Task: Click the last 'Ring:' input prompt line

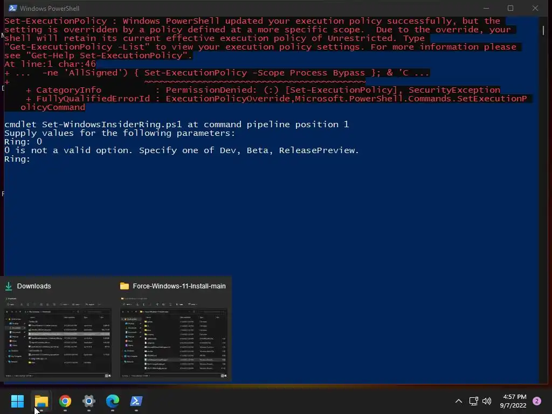Action: click(17, 159)
